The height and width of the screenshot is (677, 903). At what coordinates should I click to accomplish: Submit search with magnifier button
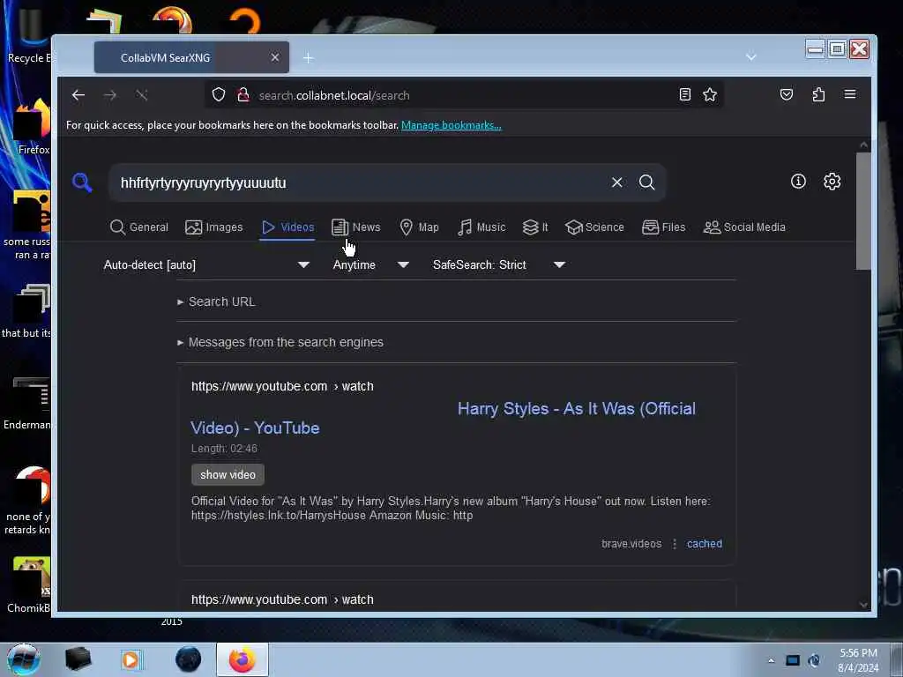pyautogui.click(x=646, y=182)
